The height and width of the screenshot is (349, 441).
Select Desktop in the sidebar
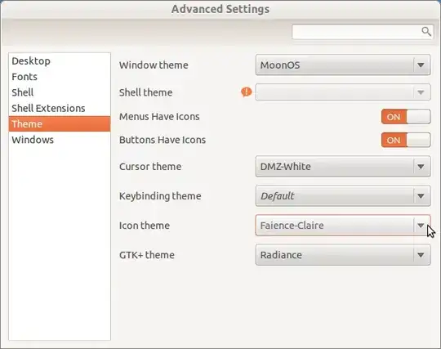60,60
